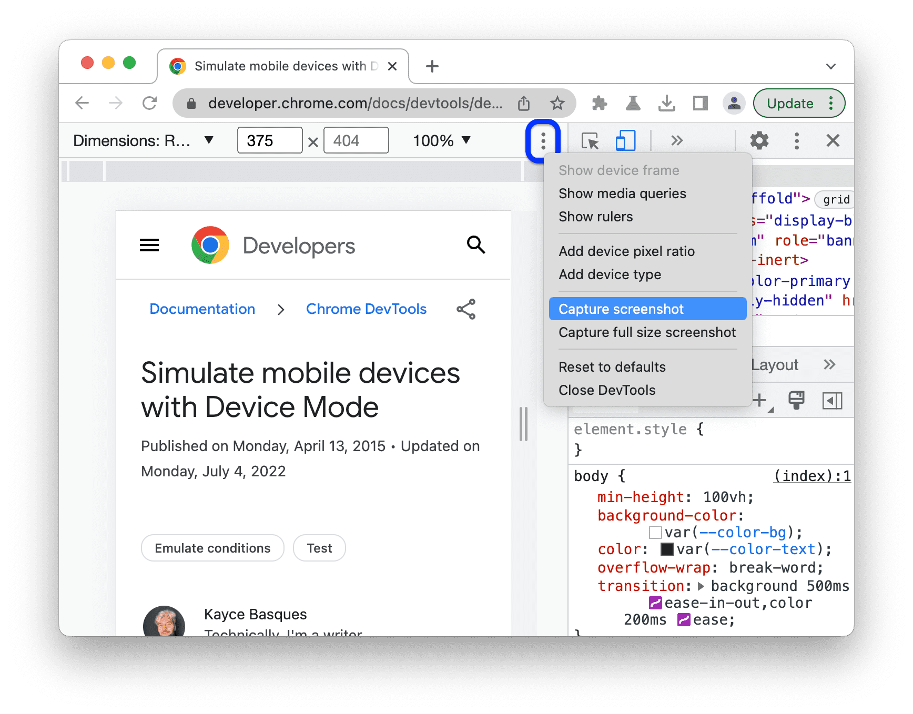The image size is (913, 714).
Task: Open the cubic-bezier editor for ease-in-out
Action: [x=655, y=603]
